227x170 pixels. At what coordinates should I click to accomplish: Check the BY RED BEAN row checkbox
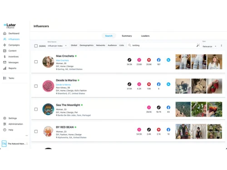[x=36, y=131]
